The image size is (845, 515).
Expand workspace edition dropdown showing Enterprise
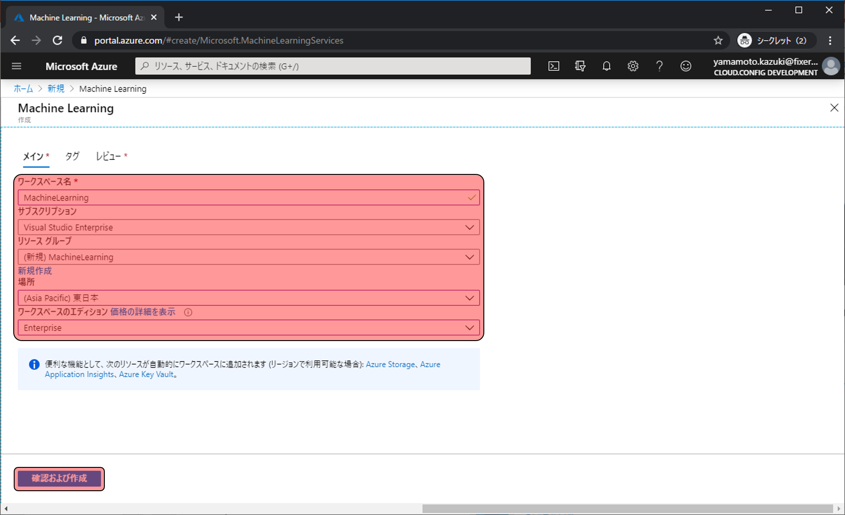tap(249, 328)
